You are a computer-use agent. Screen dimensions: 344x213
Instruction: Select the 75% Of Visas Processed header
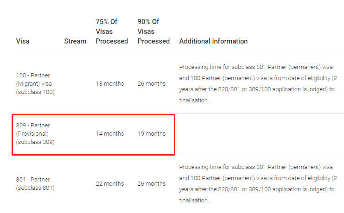click(x=112, y=31)
